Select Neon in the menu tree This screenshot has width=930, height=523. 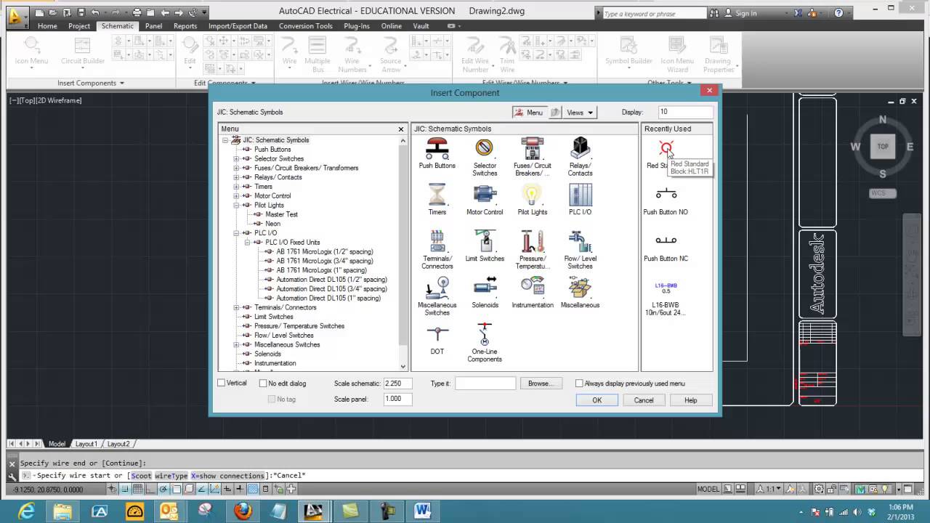272,224
